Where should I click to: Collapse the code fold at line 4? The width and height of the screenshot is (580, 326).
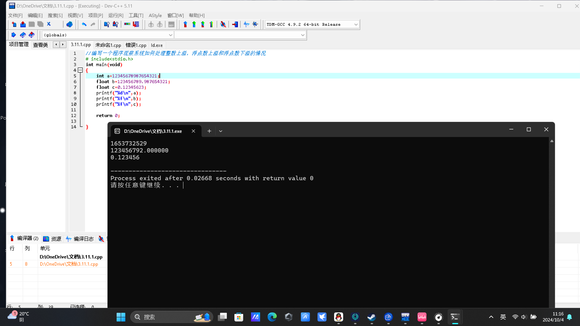(x=80, y=70)
